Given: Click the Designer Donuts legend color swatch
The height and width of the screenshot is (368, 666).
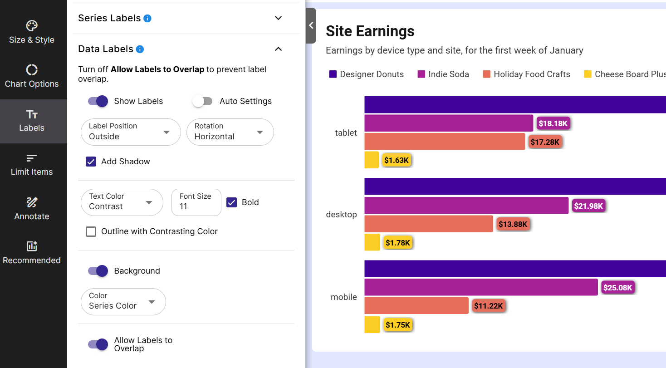Looking at the screenshot, I should coord(333,74).
